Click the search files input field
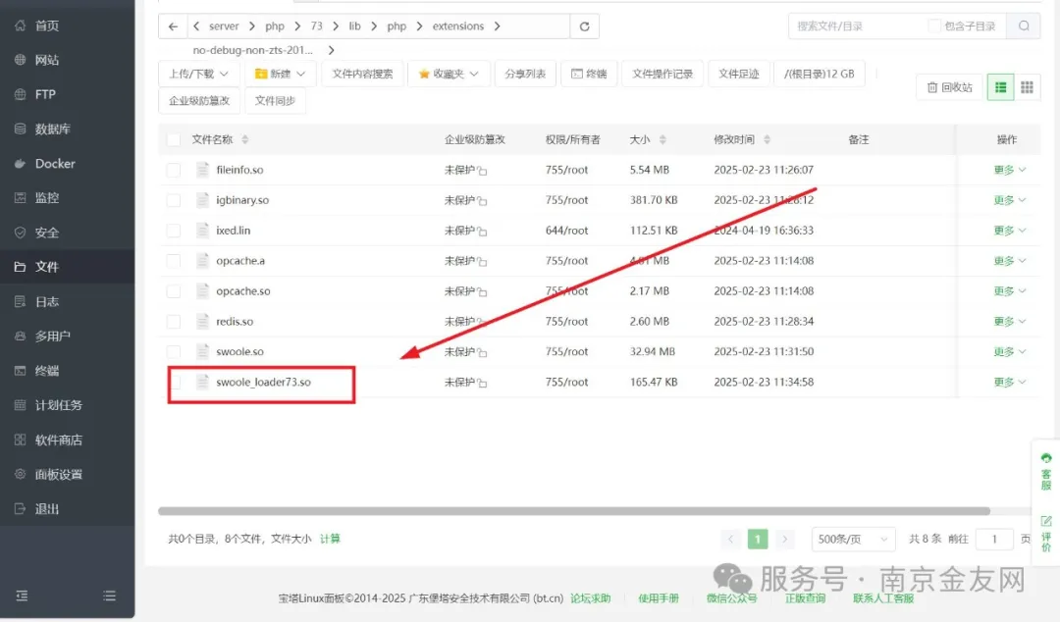The image size is (1060, 622). 855,26
